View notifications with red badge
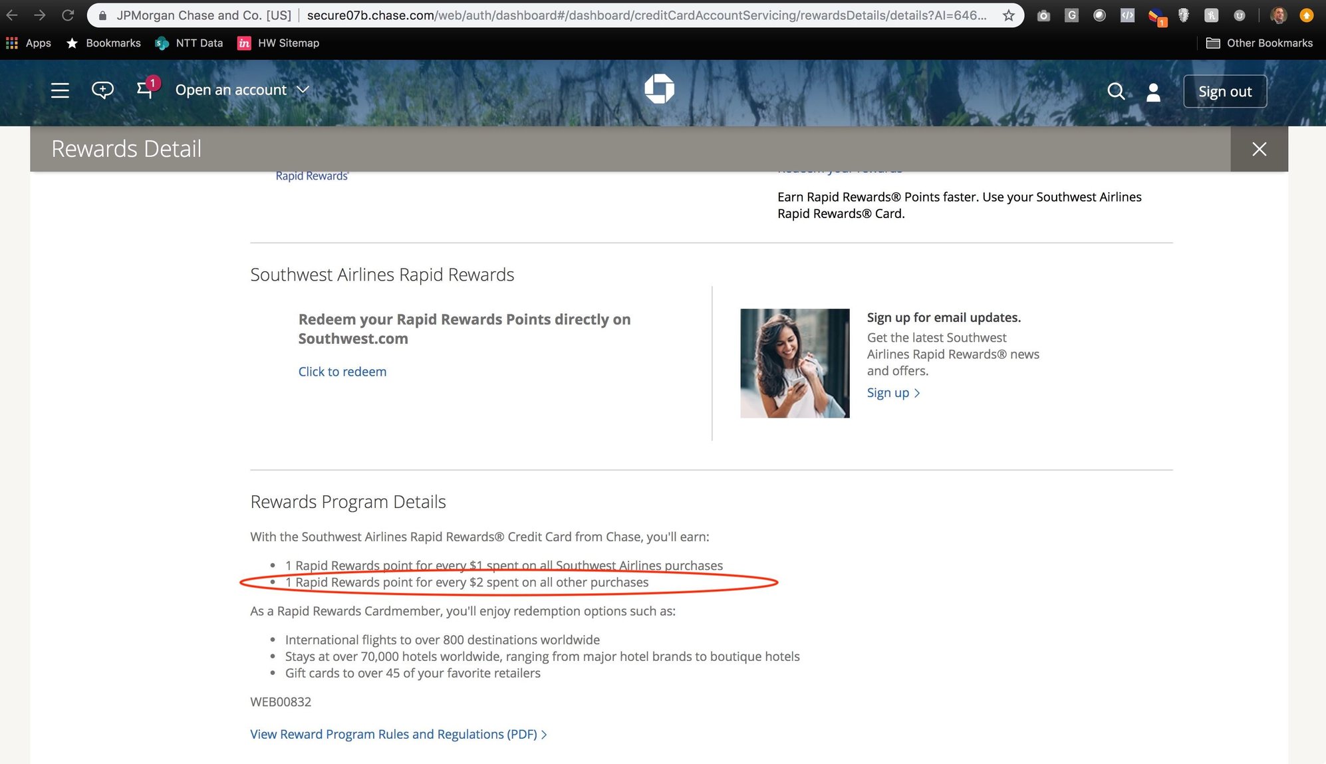The image size is (1326, 764). coord(148,88)
